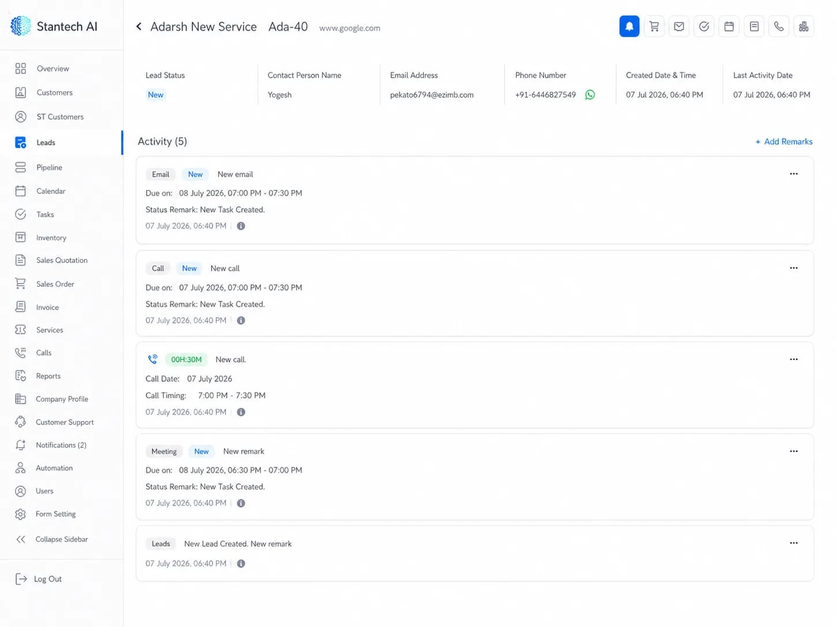Click the bell notification icon in header
836x627 pixels.
629,27
